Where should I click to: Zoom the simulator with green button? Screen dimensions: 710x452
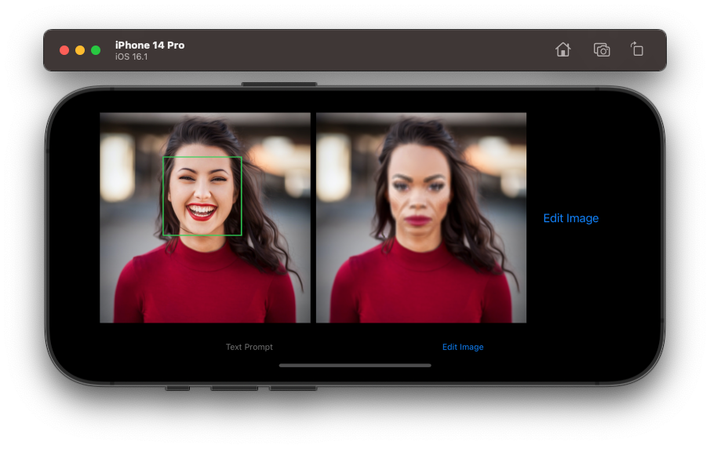click(x=96, y=50)
